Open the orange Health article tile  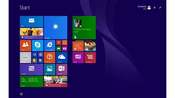78,45
